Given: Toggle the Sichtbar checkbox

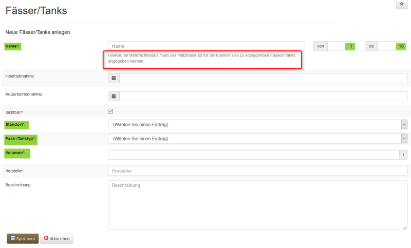Looking at the screenshot, I should pos(110,111).
